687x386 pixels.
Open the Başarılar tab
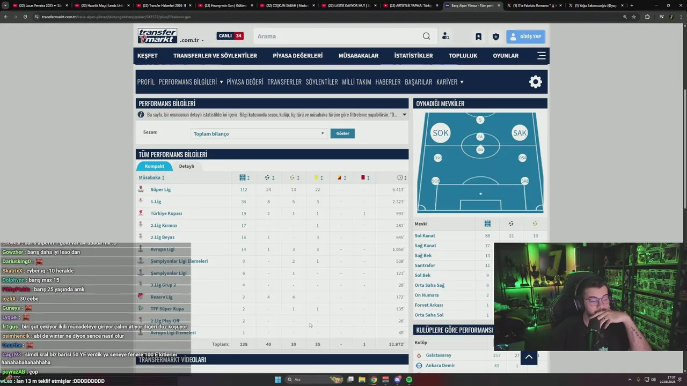[x=419, y=82]
